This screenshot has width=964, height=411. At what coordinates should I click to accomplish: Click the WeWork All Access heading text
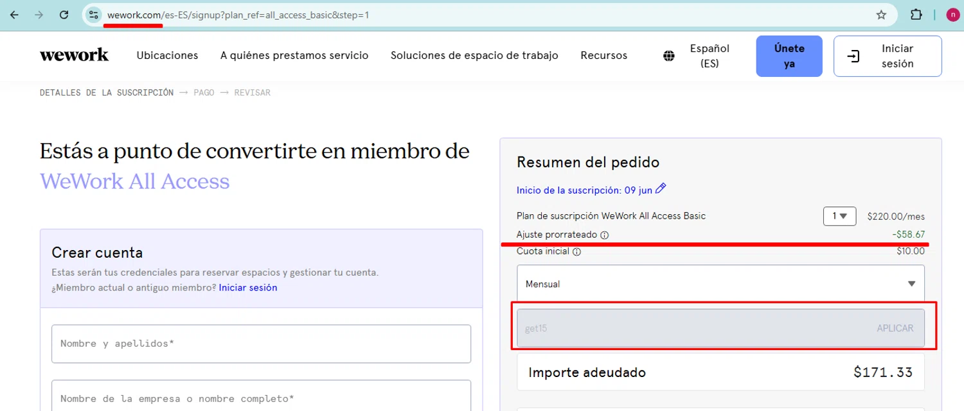[x=134, y=181]
